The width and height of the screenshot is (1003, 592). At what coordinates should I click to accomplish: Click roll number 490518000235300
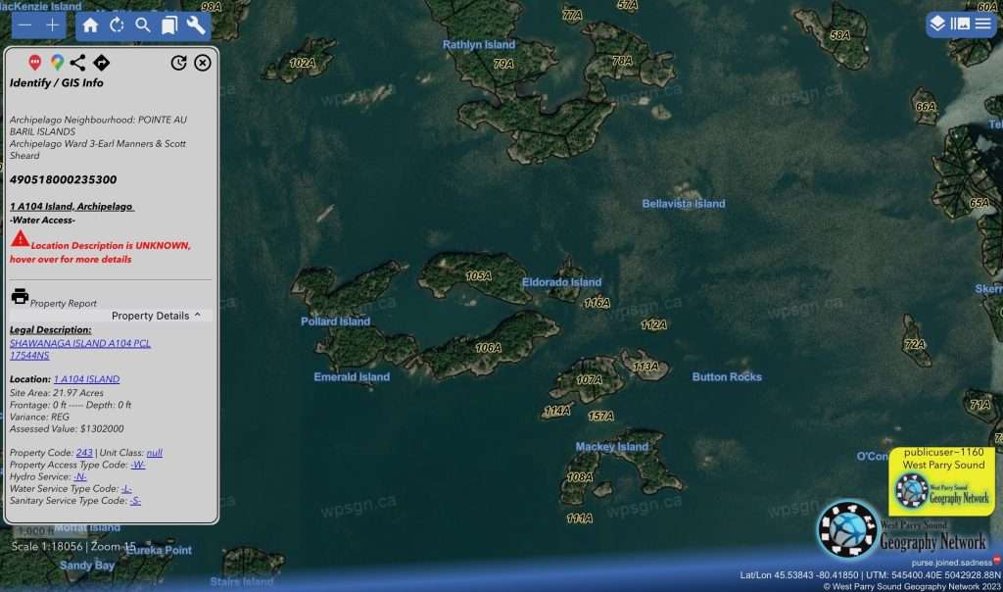pos(63,179)
